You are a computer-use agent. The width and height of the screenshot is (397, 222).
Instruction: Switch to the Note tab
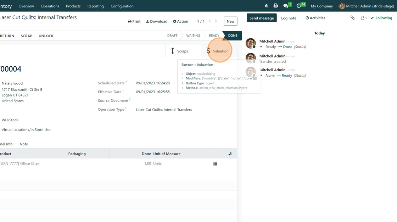tap(24, 144)
